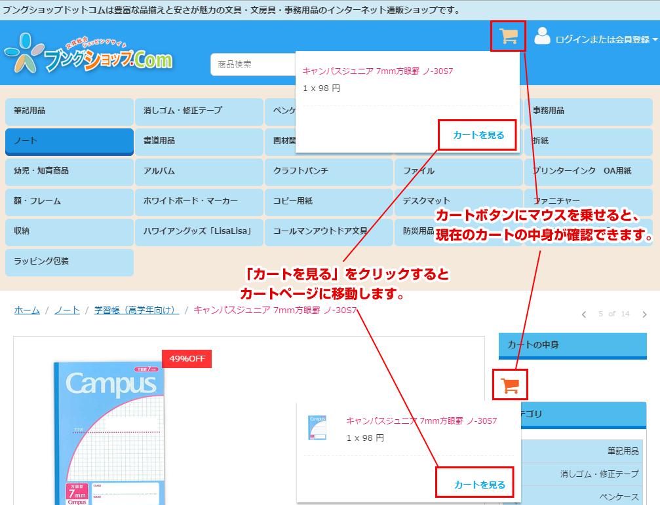The height and width of the screenshot is (505, 660).
Task: Select the 事務用品 category
Action: (x=589, y=111)
